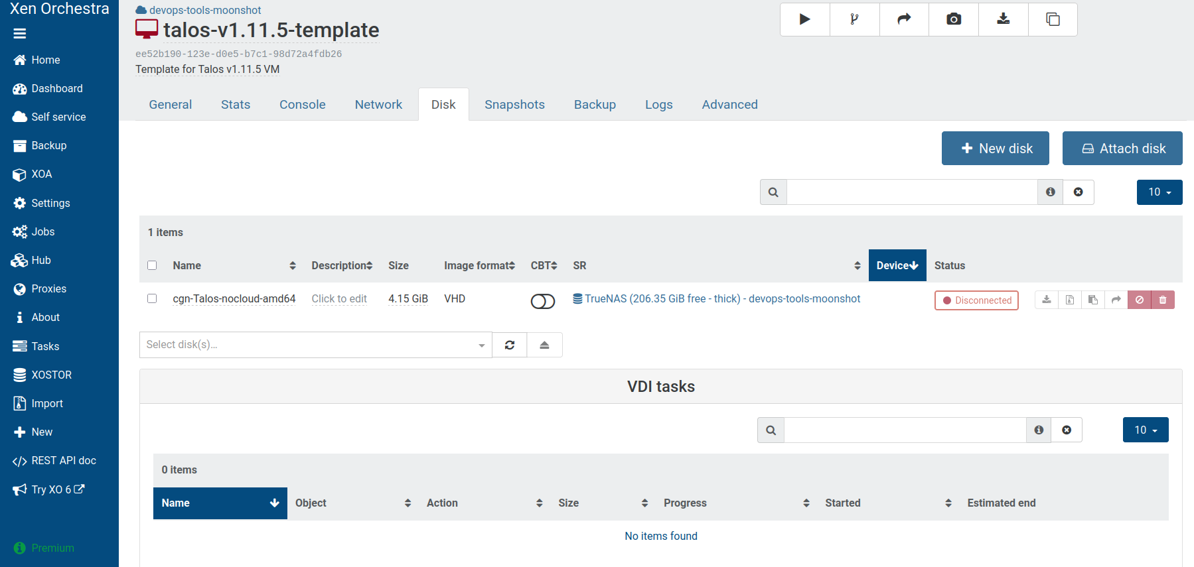The height and width of the screenshot is (567, 1194).
Task: Open VDI tasks filter info icon
Action: click(x=1039, y=430)
